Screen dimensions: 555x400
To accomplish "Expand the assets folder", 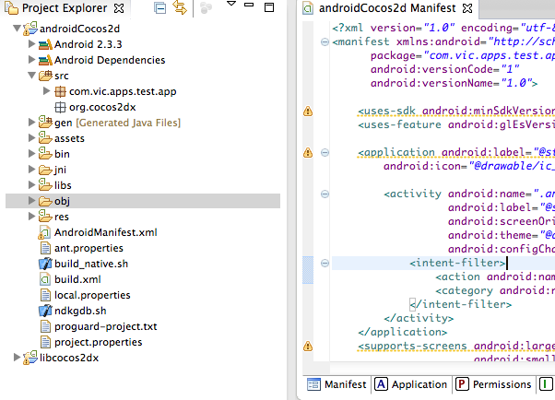I will 31,137.
